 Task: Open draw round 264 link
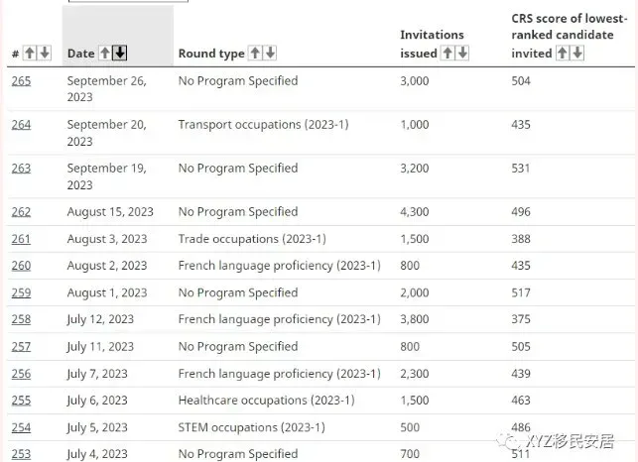21,125
